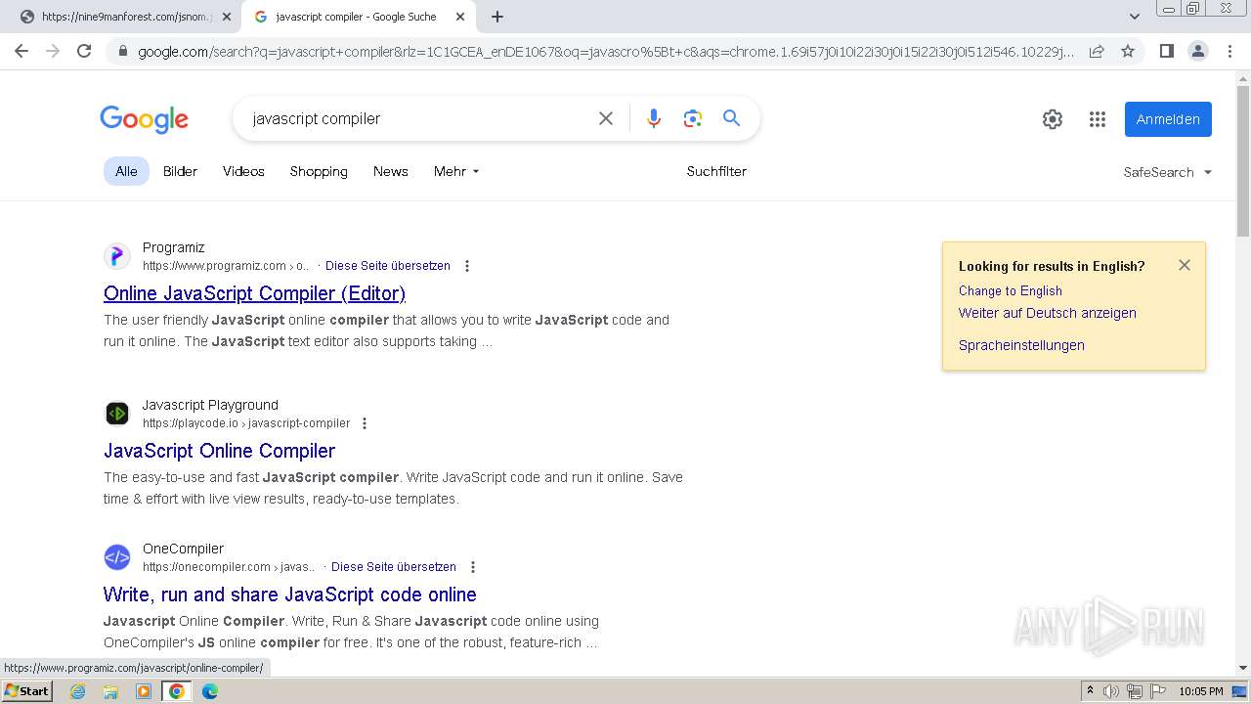The image size is (1251, 704).
Task: Go back to the previous page
Action: 22,51
